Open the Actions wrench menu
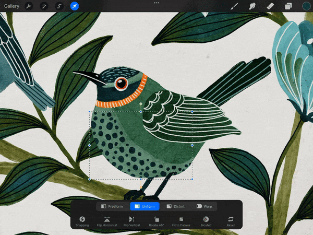 click(29, 6)
